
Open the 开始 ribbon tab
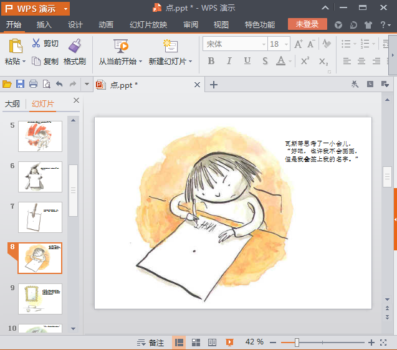(x=14, y=24)
